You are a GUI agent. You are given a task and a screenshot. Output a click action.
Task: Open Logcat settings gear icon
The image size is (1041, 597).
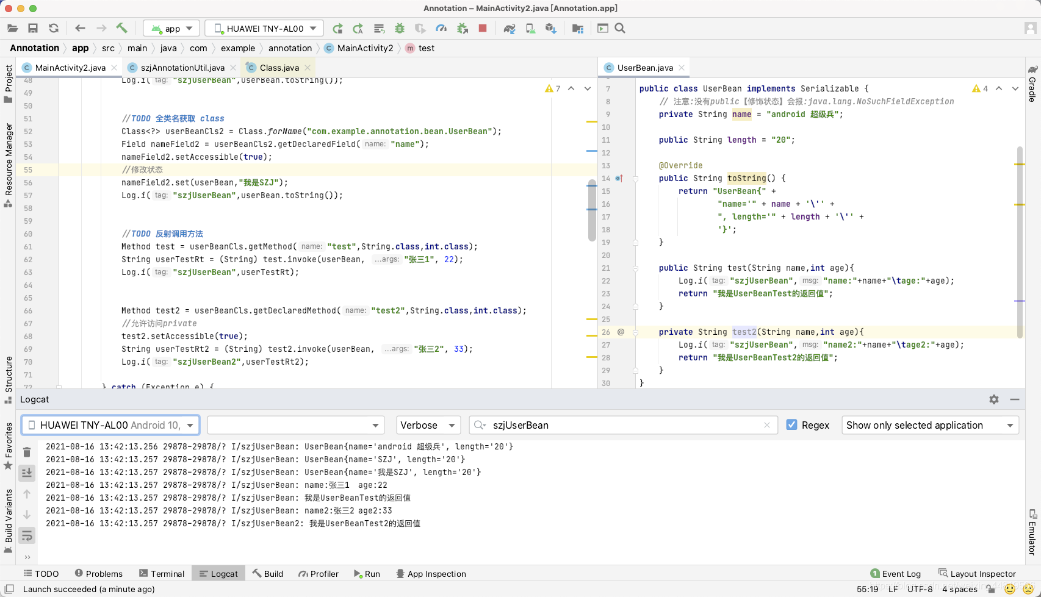(994, 399)
